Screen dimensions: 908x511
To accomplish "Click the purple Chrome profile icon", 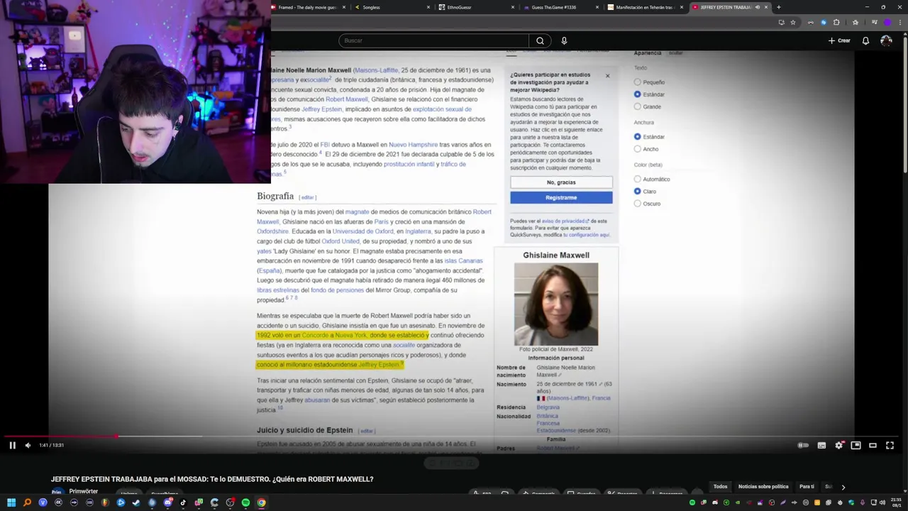I will tap(887, 22).
